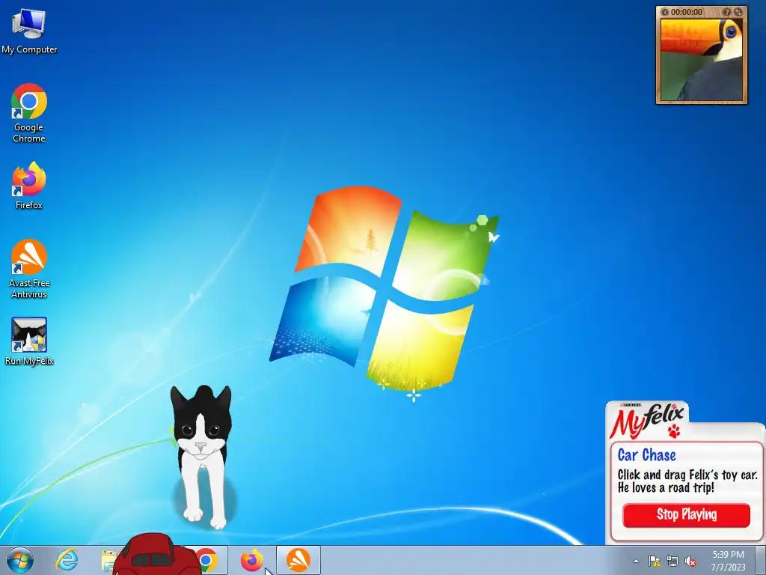
Task: Click Felix's red toy car
Action: tap(156, 555)
